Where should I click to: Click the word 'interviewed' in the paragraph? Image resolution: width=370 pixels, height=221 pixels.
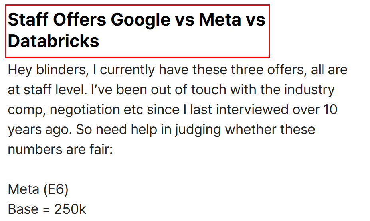[252, 109]
